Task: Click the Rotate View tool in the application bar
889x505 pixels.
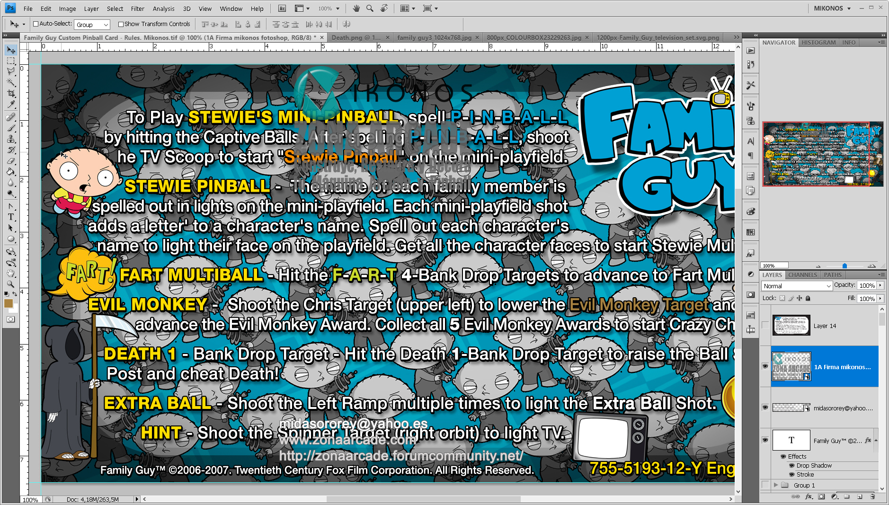Action: pos(384,9)
